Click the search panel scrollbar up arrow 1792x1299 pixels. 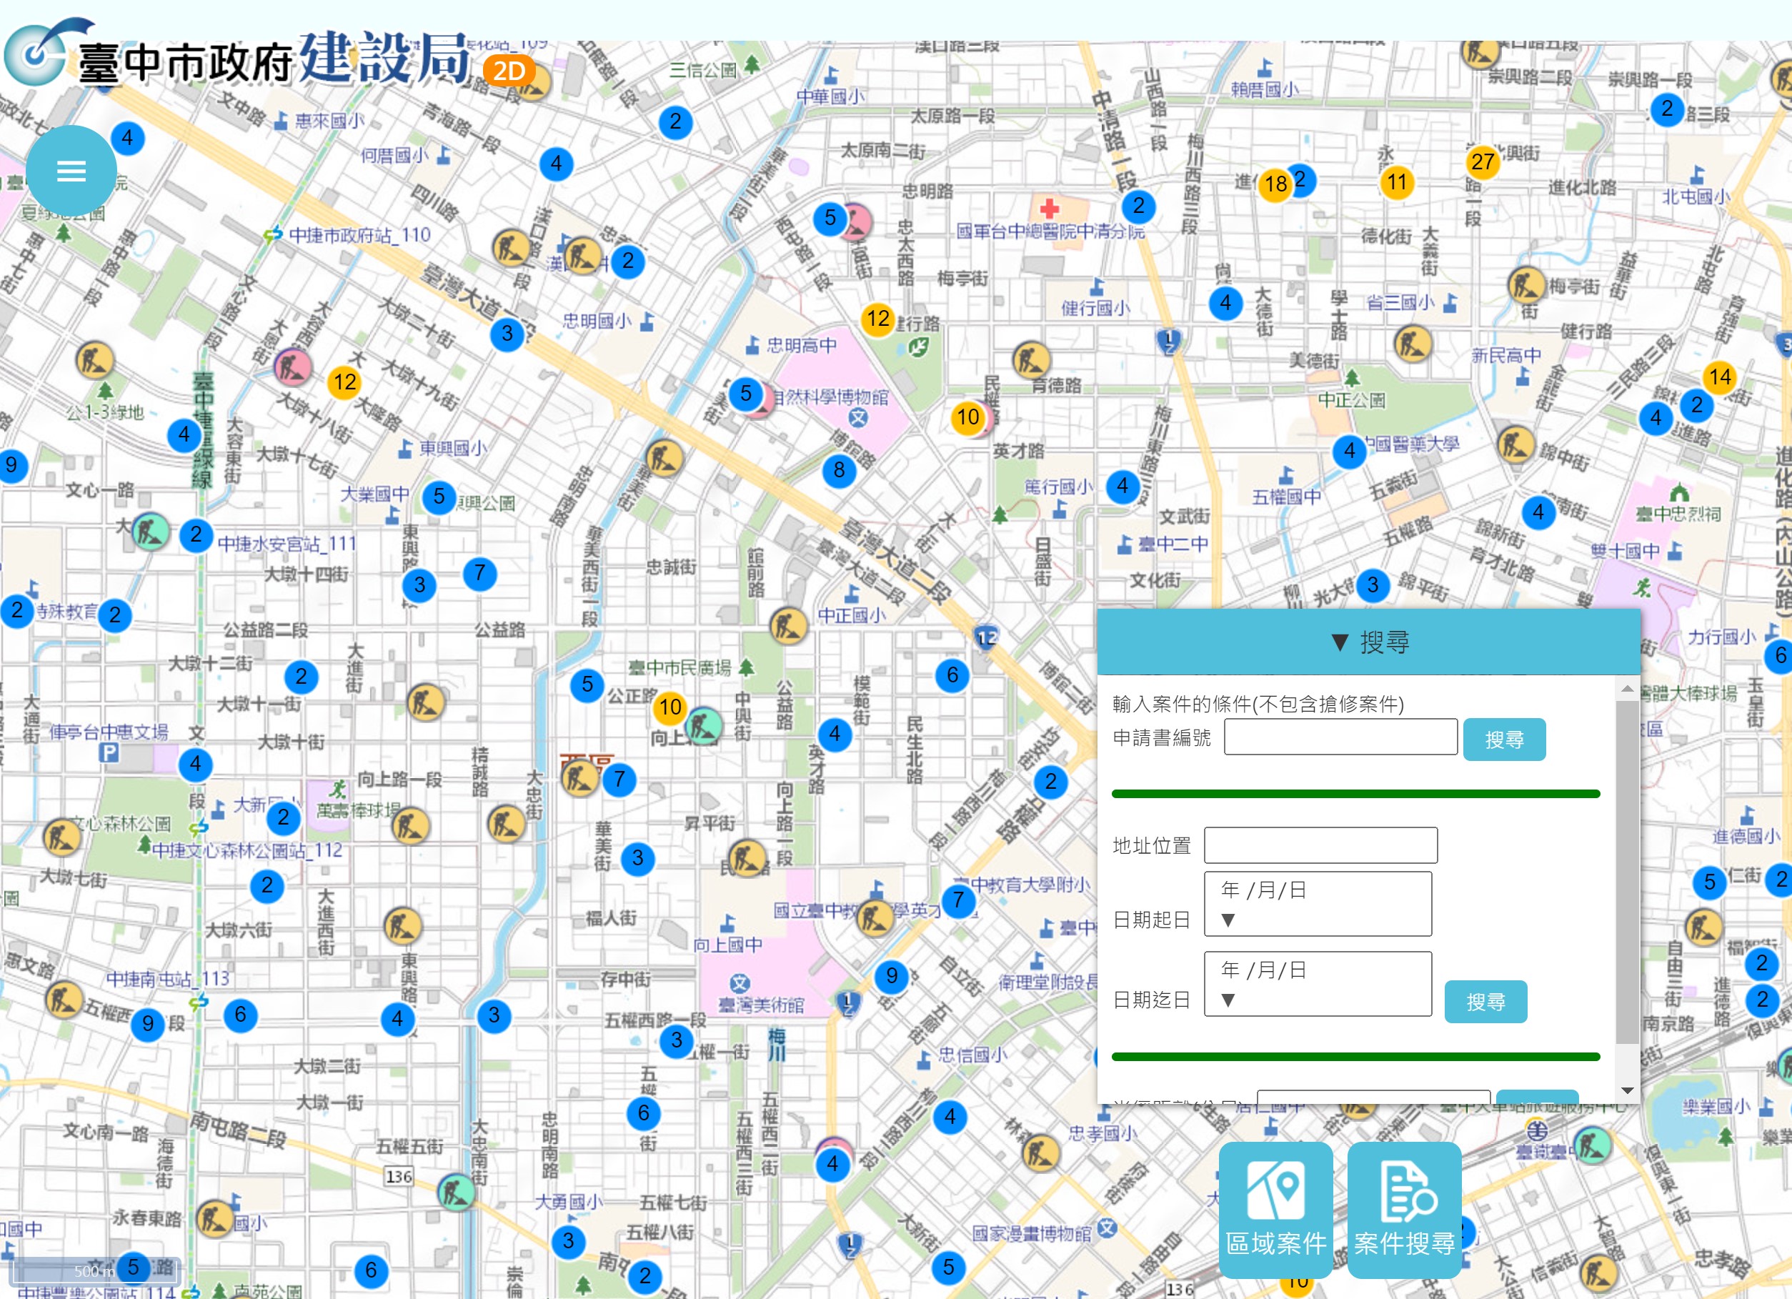click(1627, 689)
